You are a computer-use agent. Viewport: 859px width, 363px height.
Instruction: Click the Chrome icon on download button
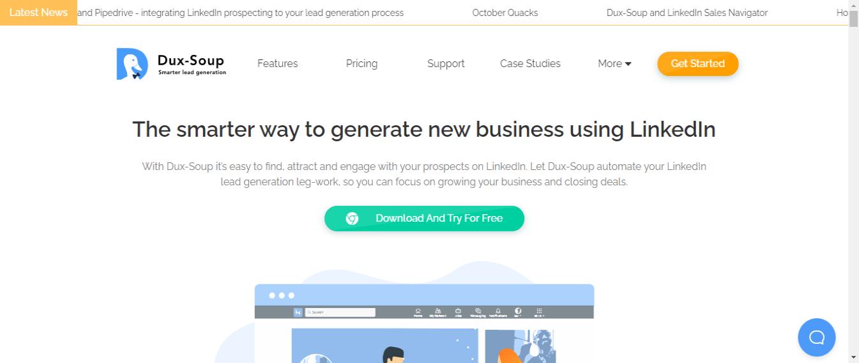[x=352, y=219]
